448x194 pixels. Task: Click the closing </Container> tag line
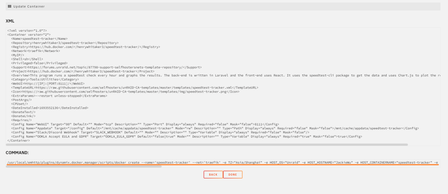coord(18,141)
